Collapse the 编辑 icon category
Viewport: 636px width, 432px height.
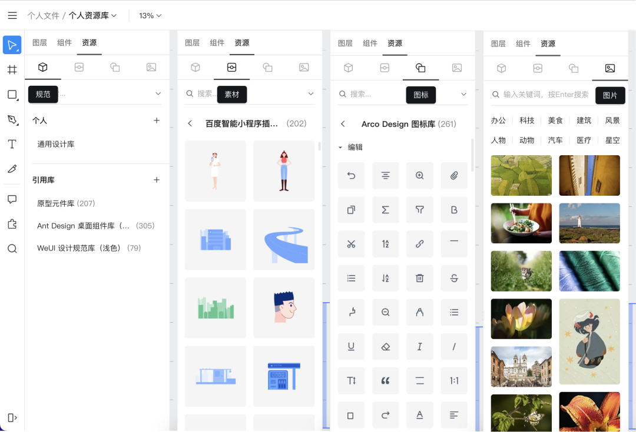coord(340,148)
